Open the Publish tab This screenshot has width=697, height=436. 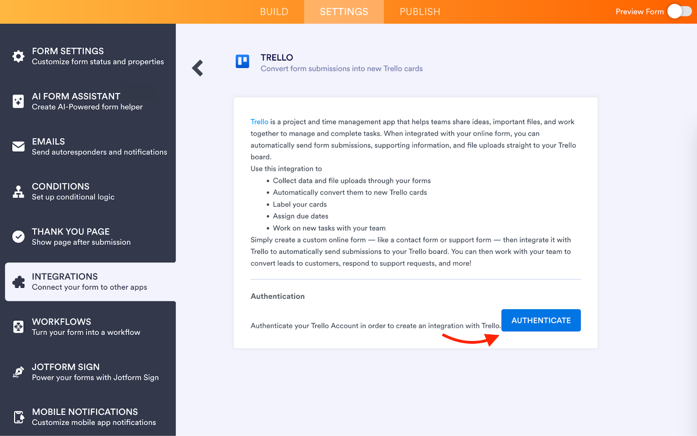point(420,12)
